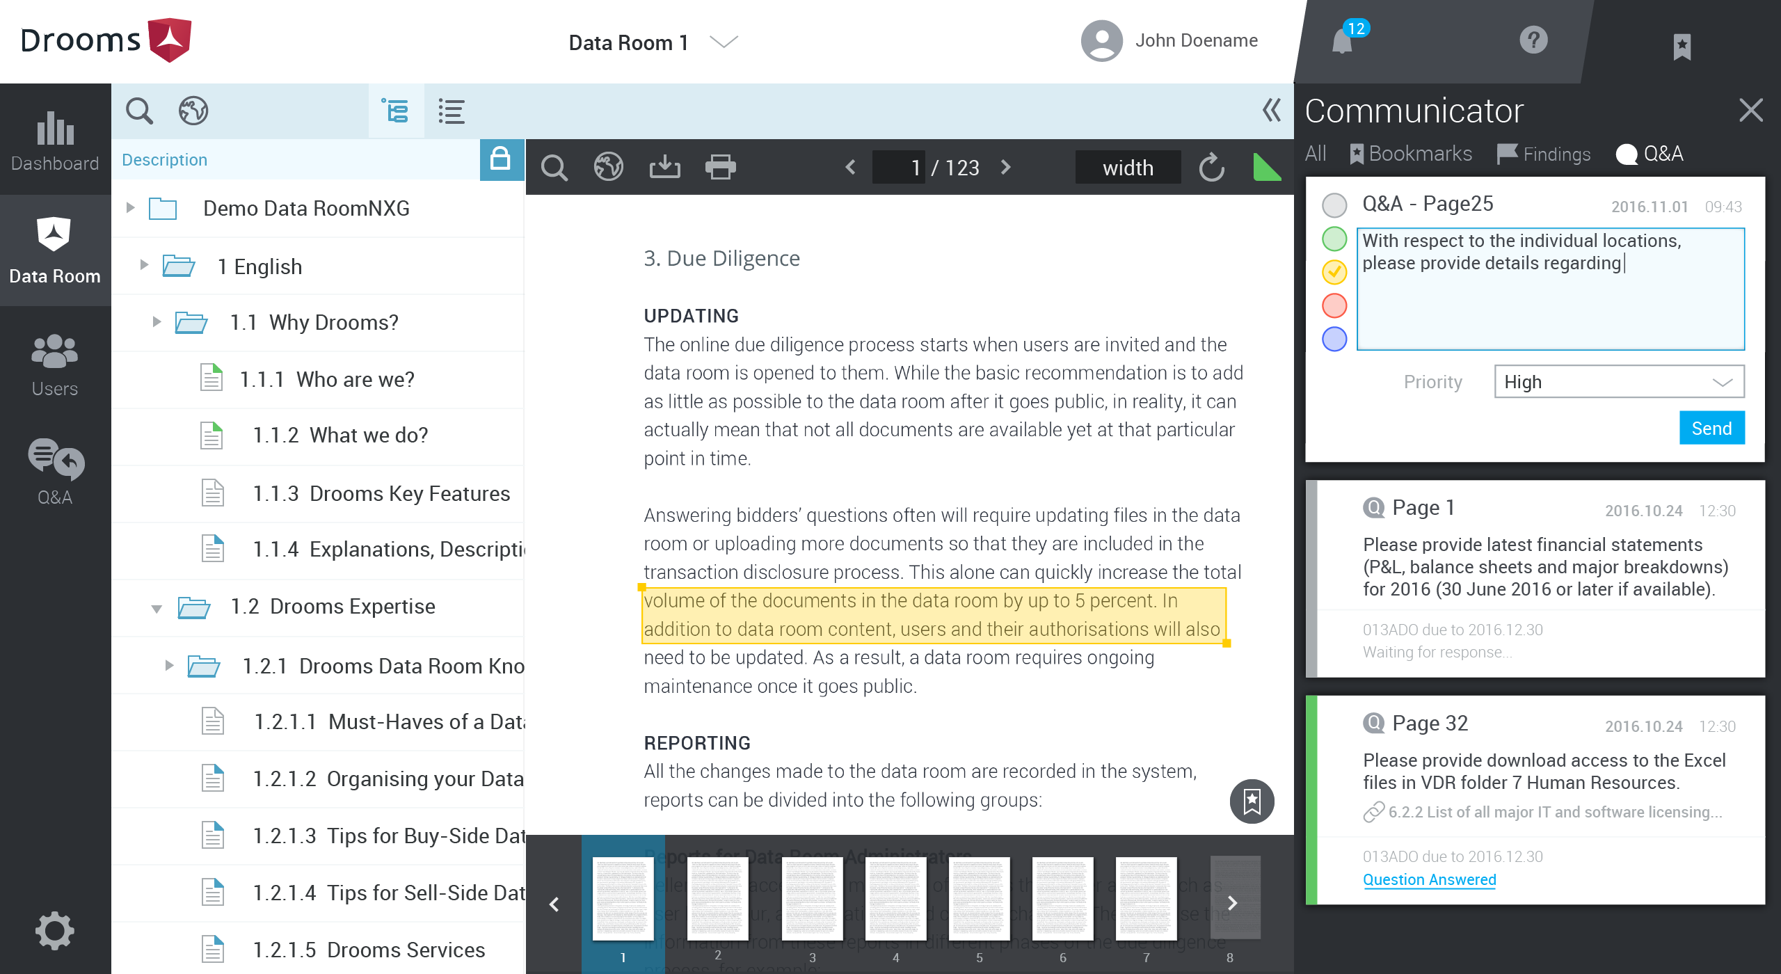Switch to tree view index icon
Viewport: 1781px width, 974px height.
coord(396,111)
